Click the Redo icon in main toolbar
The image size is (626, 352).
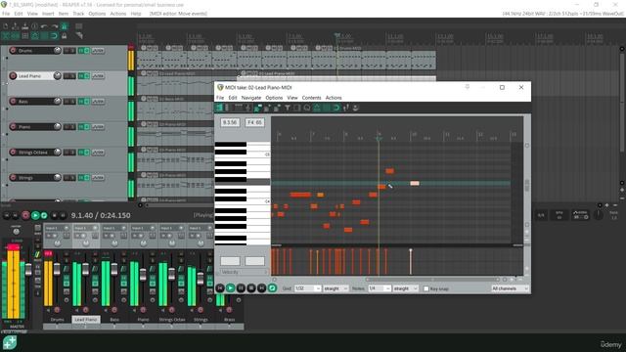55,26
